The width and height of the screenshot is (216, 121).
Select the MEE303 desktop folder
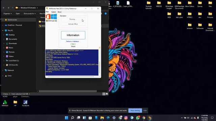159,4
